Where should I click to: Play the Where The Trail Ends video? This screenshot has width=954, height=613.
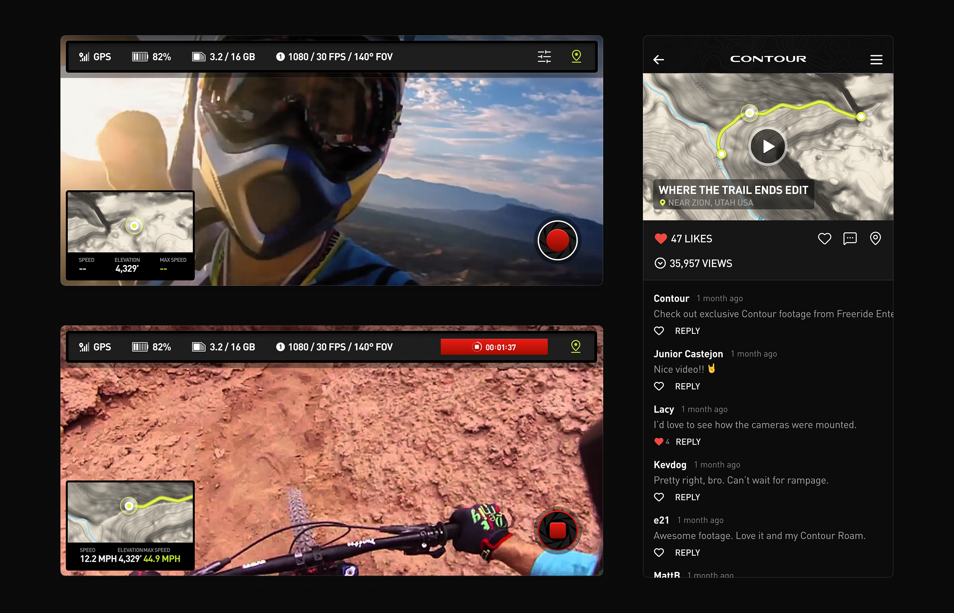[768, 146]
